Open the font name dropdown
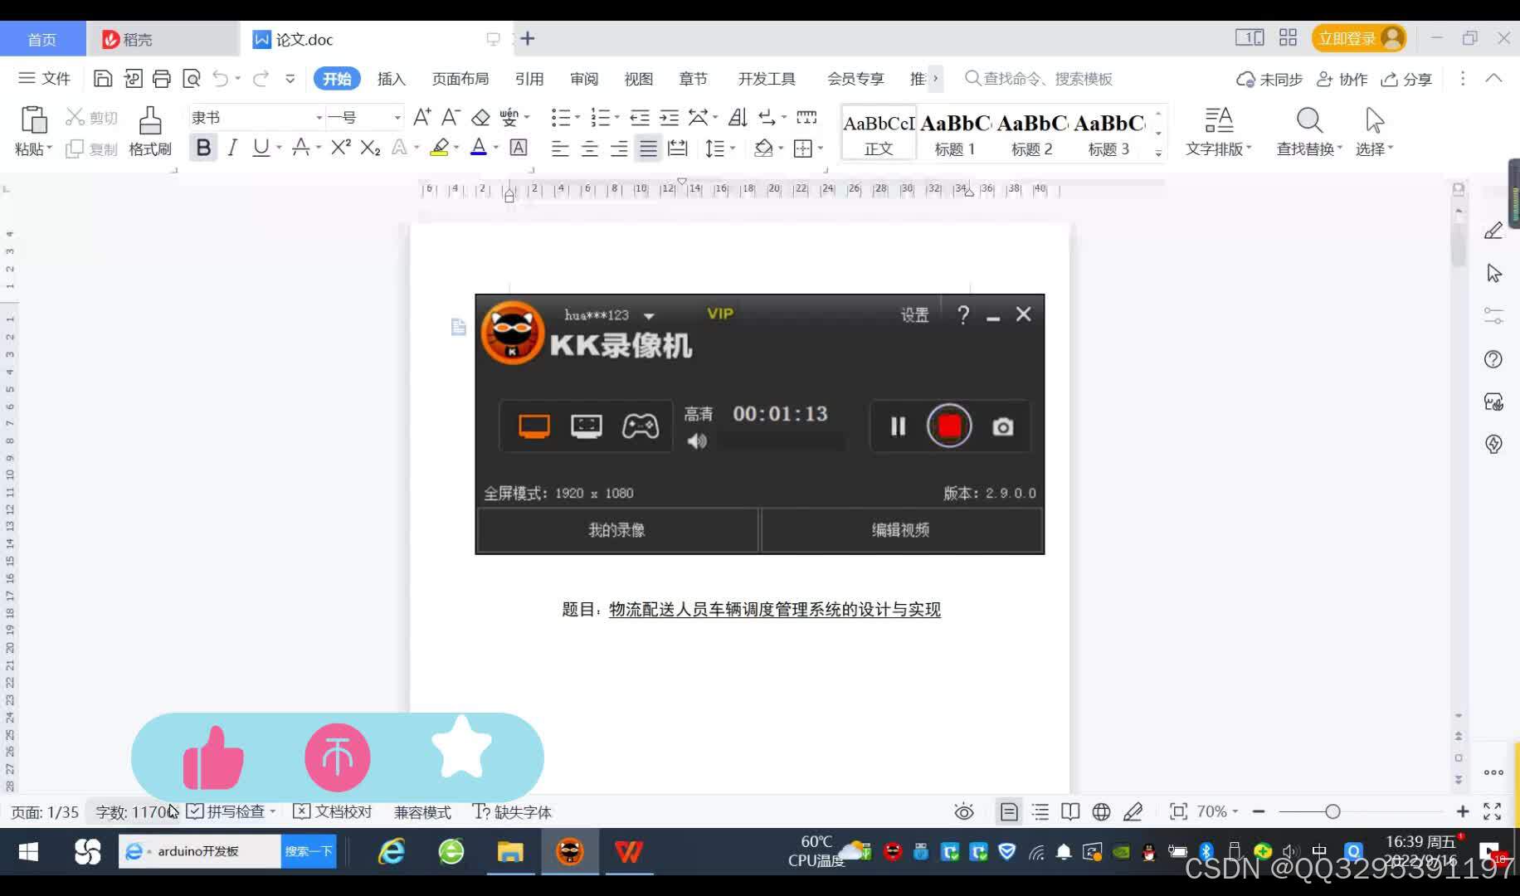1520x896 pixels. point(319,118)
